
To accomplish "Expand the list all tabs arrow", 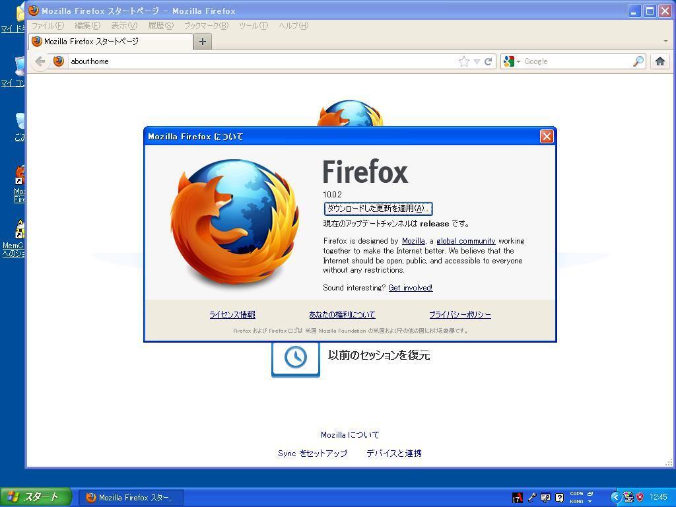I will click(665, 41).
